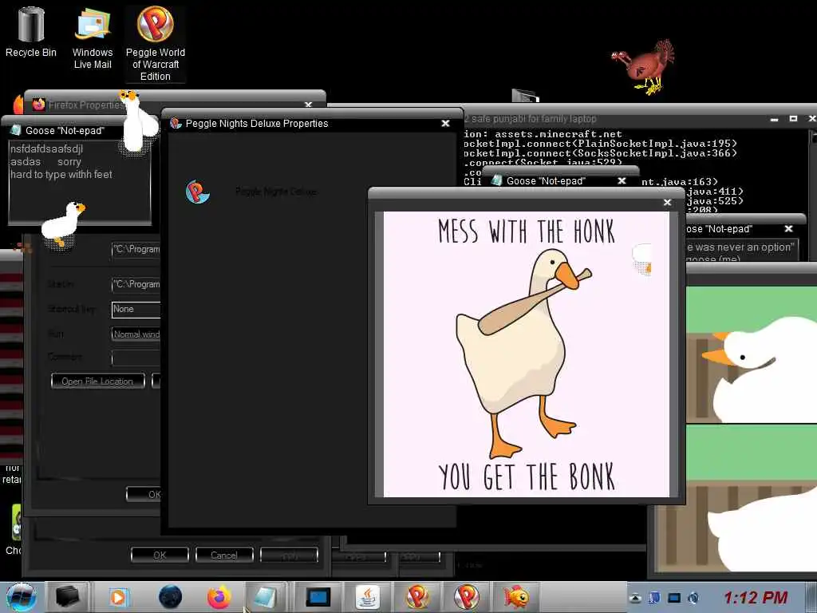Open the second Peggle taskbar icon
This screenshot has height=613, width=817.
466,597
